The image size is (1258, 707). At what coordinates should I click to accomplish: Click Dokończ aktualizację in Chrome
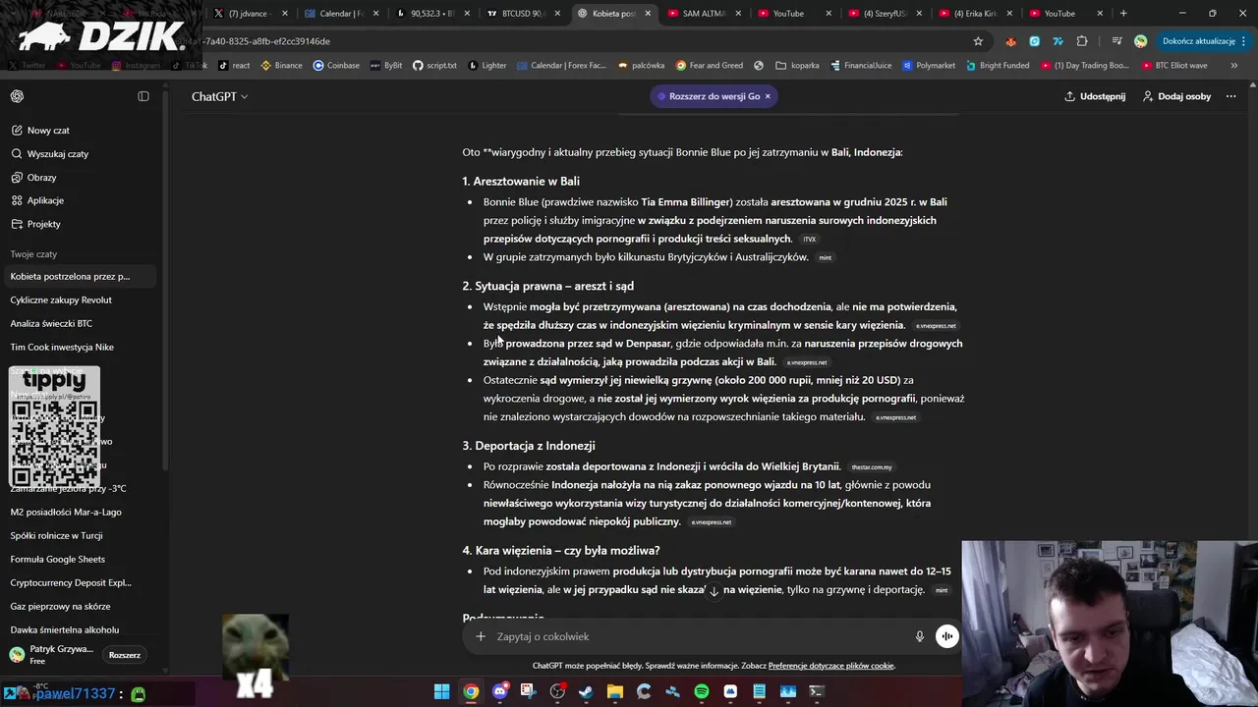click(x=1205, y=41)
